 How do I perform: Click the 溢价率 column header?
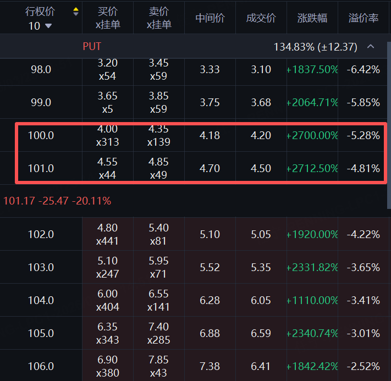tap(364, 18)
